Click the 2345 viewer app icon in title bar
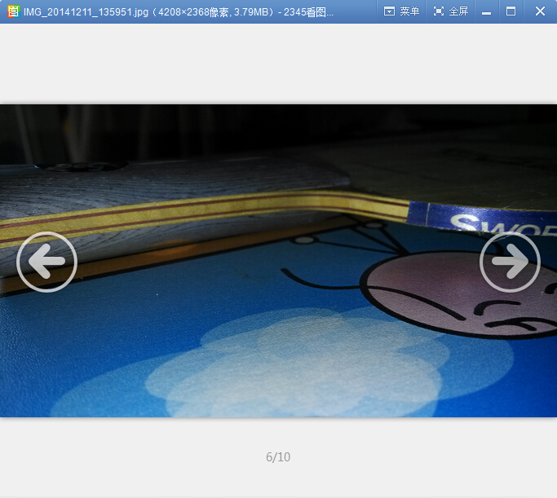Viewport: 557px width, 498px height. coord(12,11)
